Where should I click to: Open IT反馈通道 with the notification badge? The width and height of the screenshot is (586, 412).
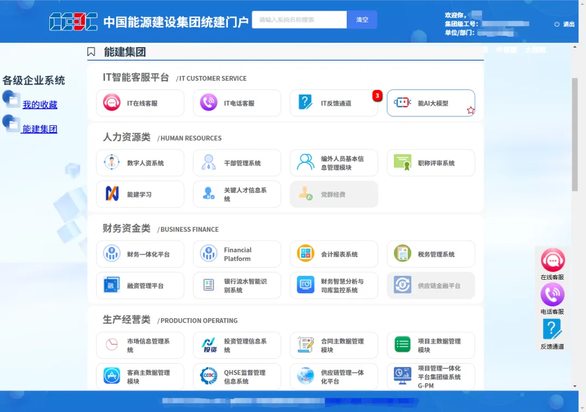click(x=334, y=103)
